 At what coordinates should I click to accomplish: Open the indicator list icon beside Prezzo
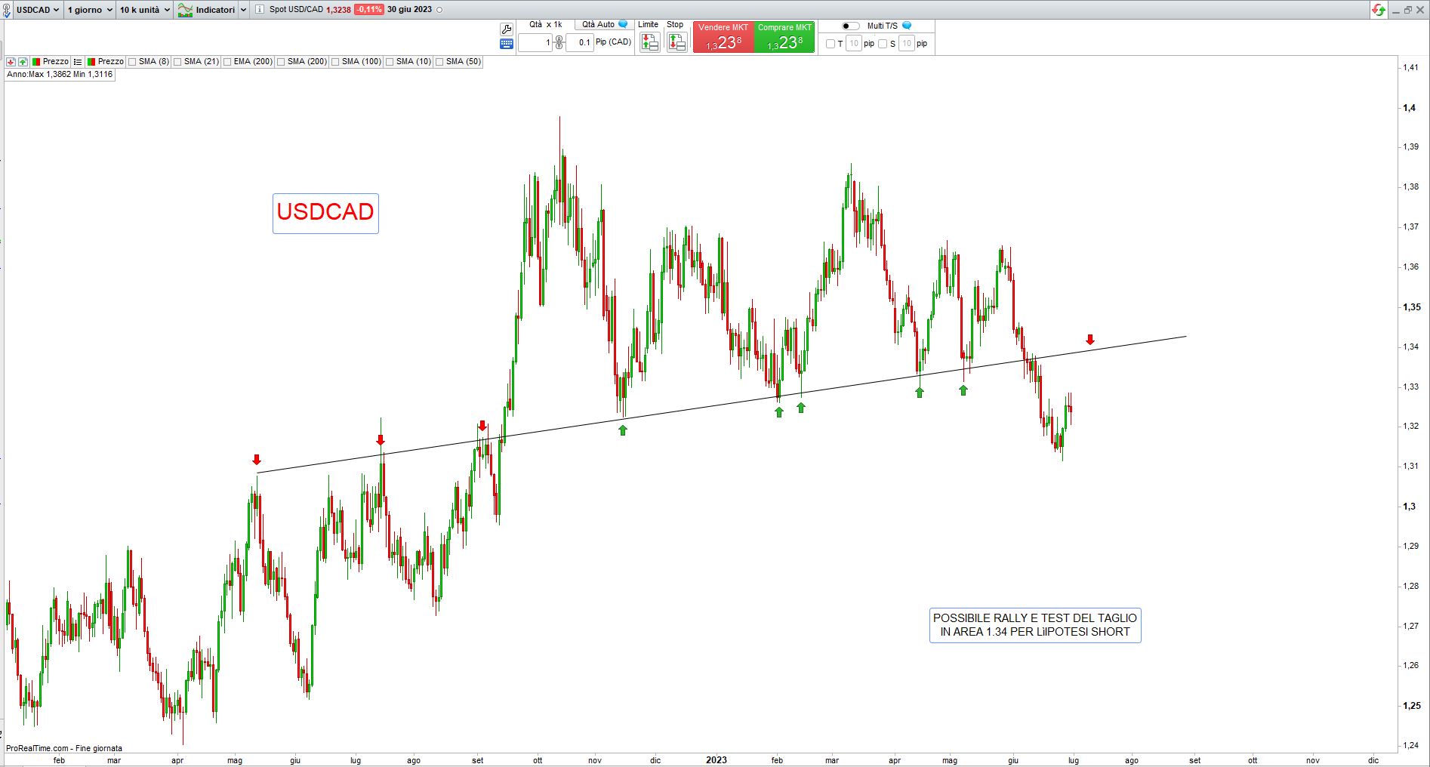click(78, 62)
